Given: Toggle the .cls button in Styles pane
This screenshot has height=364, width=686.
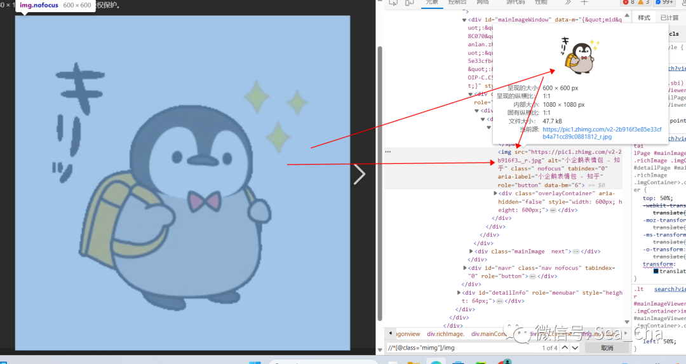Looking at the screenshot, I should [674, 34].
